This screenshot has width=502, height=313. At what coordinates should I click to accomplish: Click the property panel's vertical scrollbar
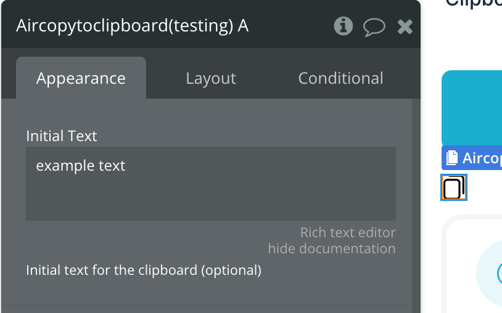click(x=416, y=203)
